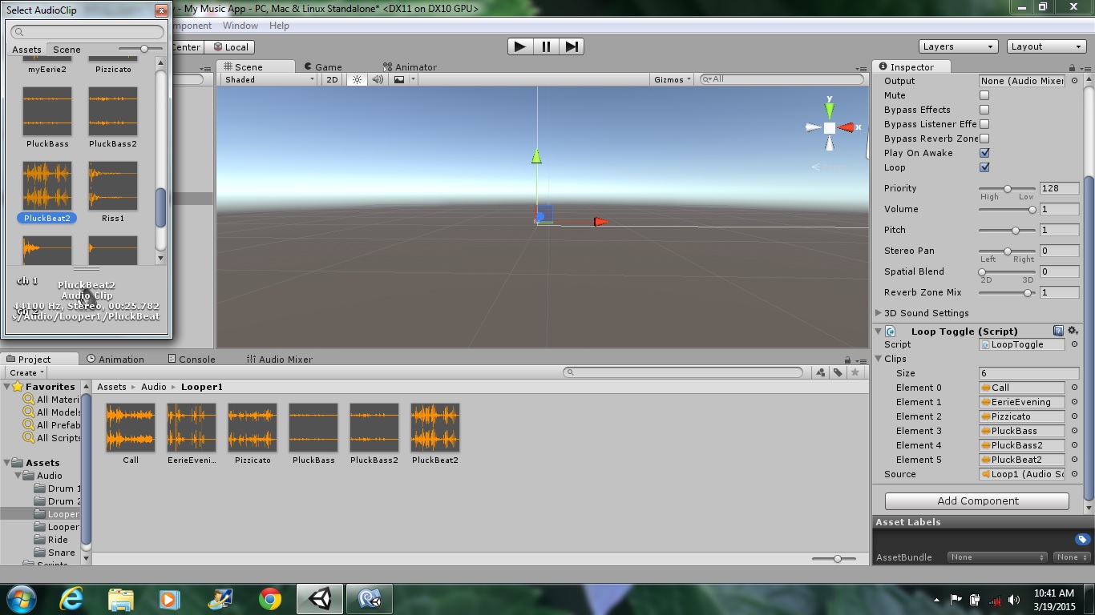Image resolution: width=1095 pixels, height=615 pixels.
Task: Collapse the Clips array
Action: point(879,359)
